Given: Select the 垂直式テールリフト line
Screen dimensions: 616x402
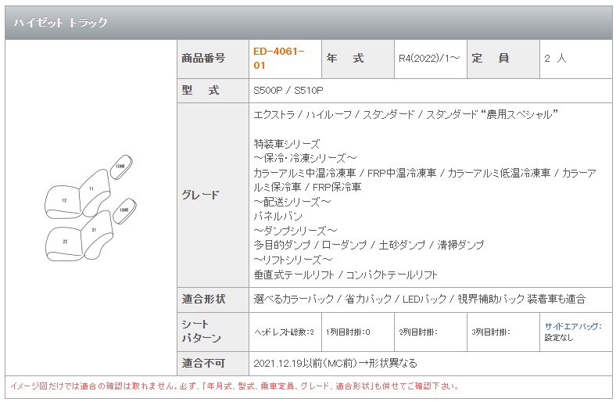Looking at the screenshot, I should pyautogui.click(x=346, y=275).
